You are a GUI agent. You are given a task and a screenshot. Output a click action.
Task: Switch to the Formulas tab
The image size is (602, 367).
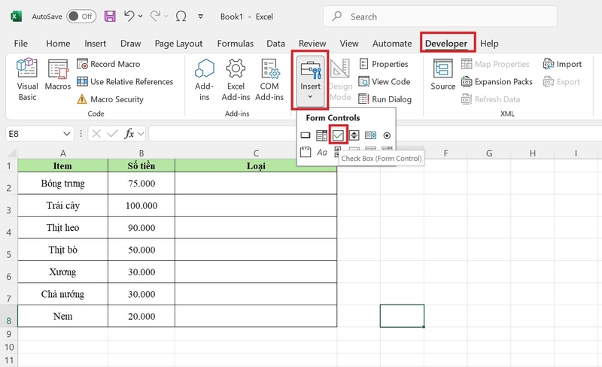tap(236, 44)
